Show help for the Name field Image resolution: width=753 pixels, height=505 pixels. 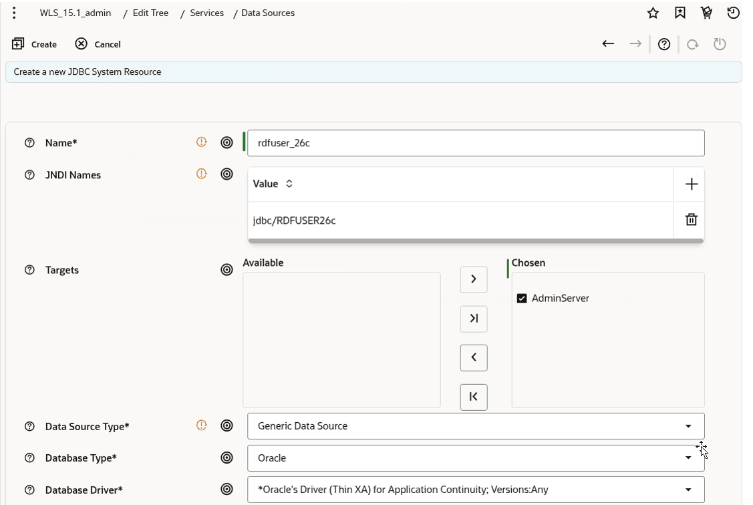pos(30,142)
